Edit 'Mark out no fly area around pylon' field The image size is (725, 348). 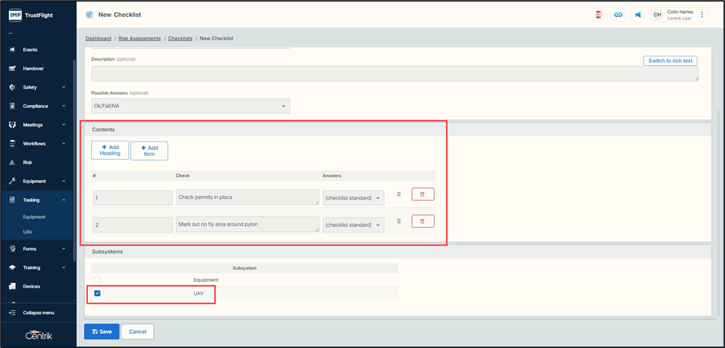(248, 224)
